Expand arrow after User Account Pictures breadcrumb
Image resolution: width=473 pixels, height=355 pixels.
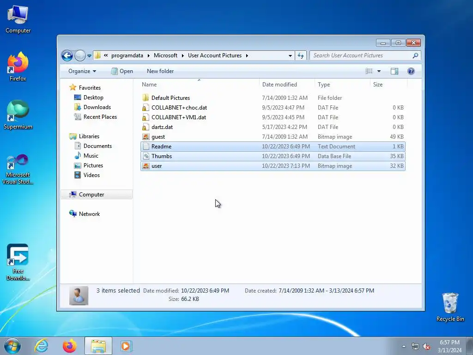247,55
